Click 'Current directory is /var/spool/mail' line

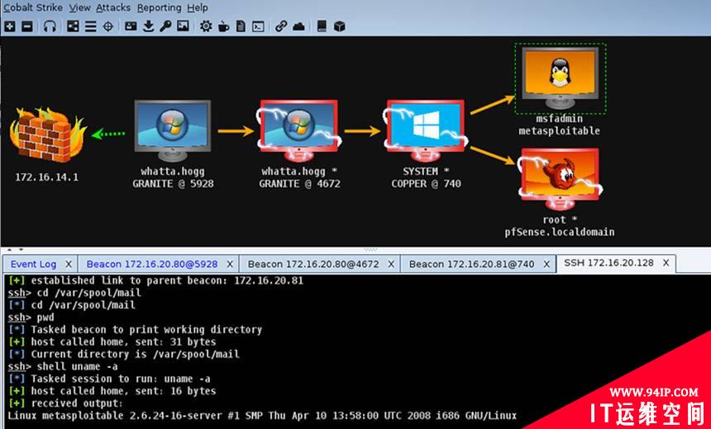124,354
